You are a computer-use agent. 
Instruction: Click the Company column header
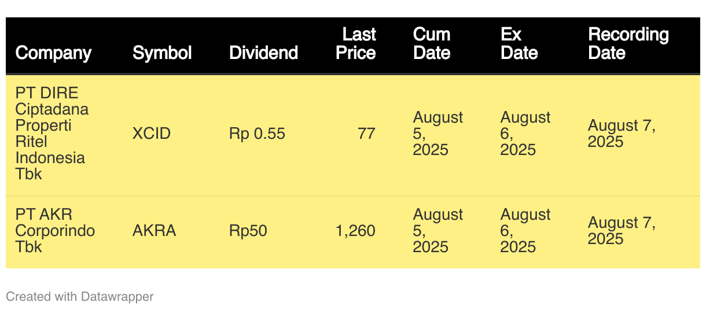pyautogui.click(x=53, y=53)
